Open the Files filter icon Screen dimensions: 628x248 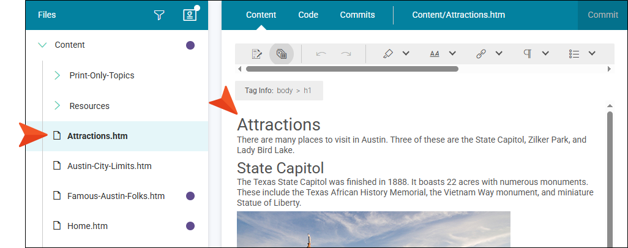click(x=159, y=15)
